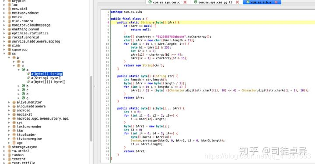Switch to the com.ss.sys.ces.gg.tt tab

pos(215,2)
